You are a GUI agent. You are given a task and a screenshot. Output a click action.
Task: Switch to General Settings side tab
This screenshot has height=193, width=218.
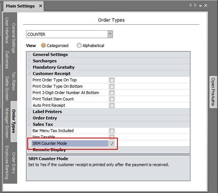13,38
